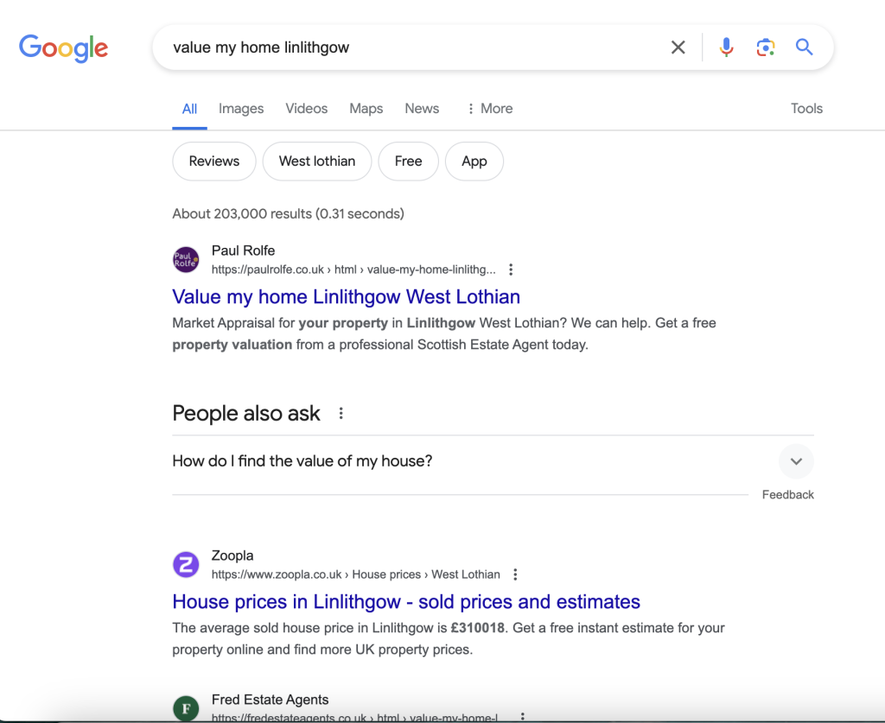Click into the search query field
The image size is (885, 723).
click(415, 48)
